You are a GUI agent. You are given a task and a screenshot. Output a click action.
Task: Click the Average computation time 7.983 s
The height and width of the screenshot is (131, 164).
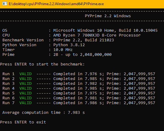click(x=44, y=113)
